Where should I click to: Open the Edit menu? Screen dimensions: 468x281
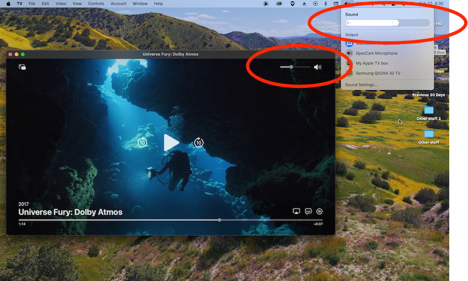pyautogui.click(x=46, y=4)
